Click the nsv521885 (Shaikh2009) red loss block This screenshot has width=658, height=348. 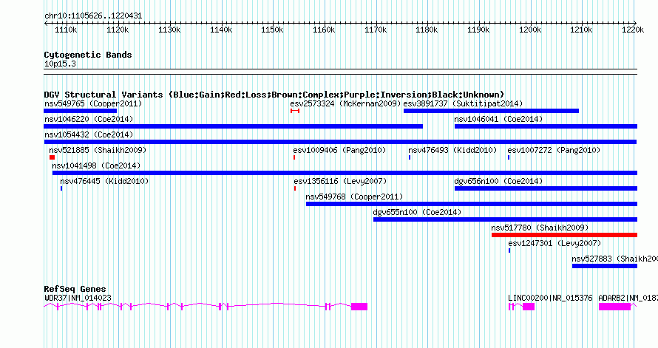pyautogui.click(x=52, y=157)
